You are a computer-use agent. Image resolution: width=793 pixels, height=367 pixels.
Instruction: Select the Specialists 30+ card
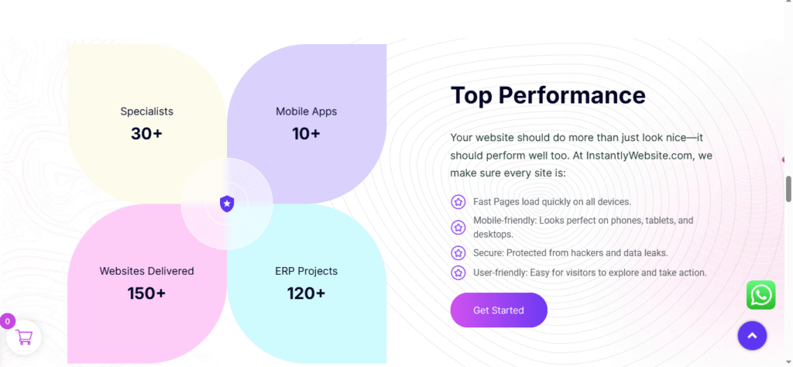(x=146, y=124)
